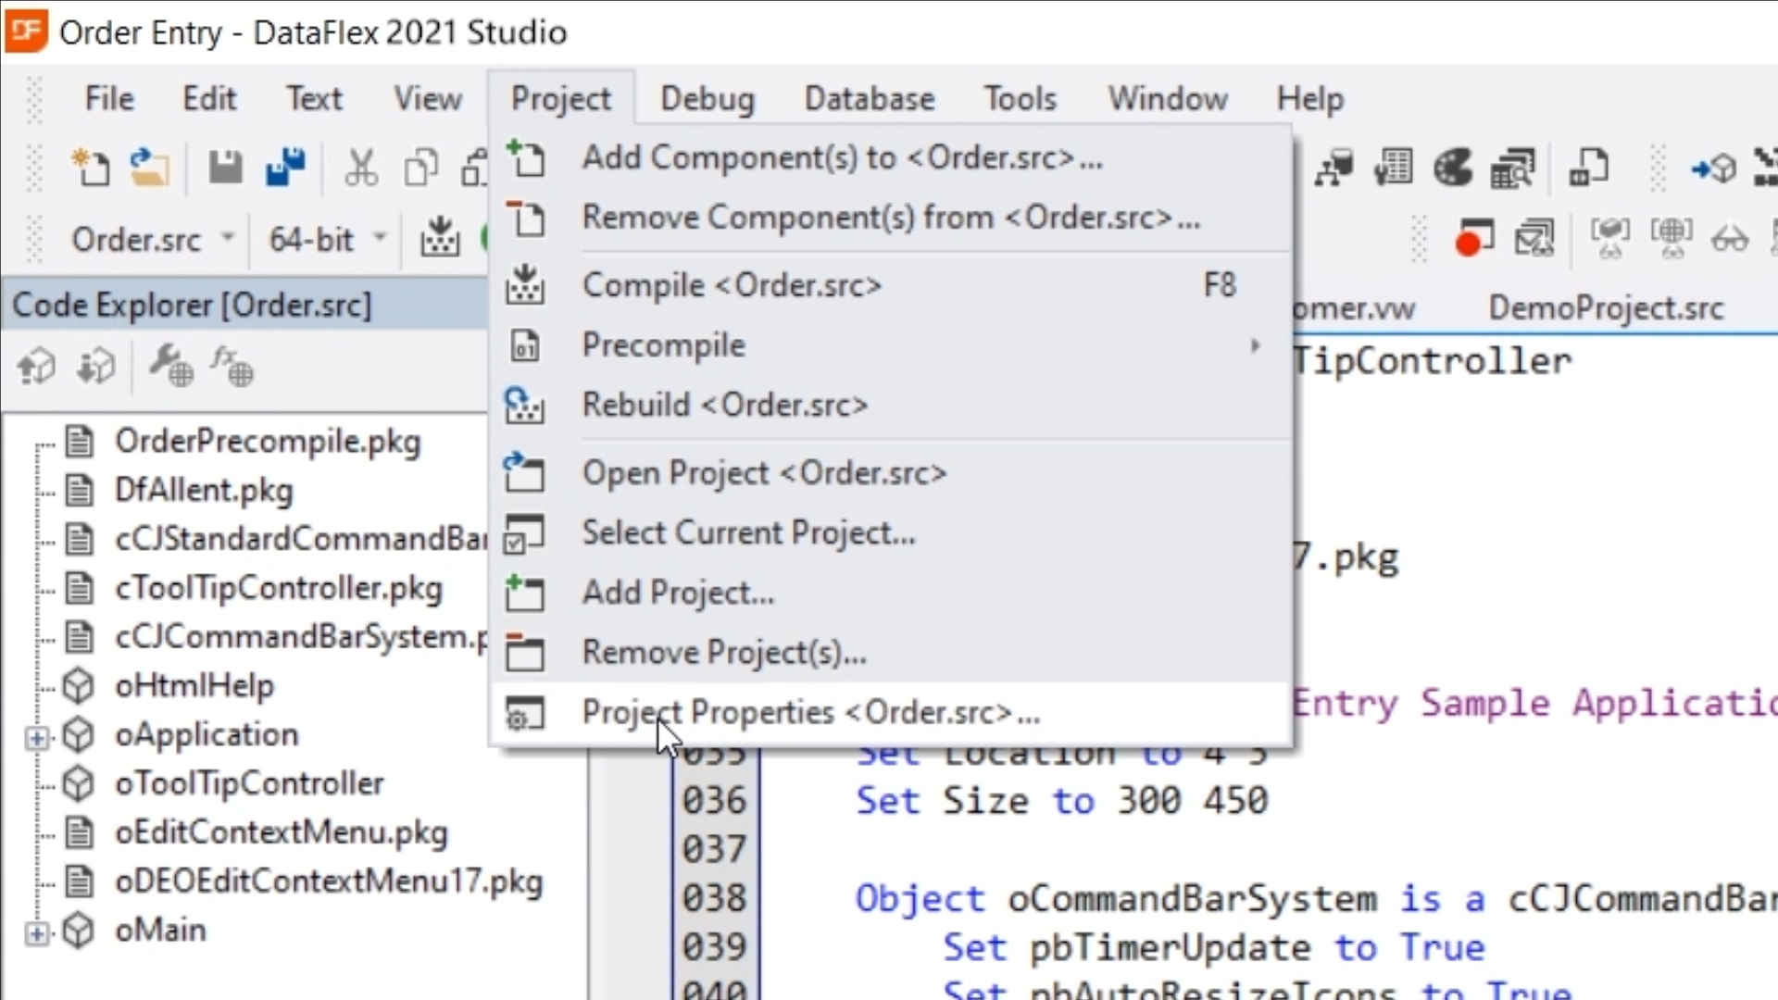Expand the oApplication tree node

coord(36,737)
